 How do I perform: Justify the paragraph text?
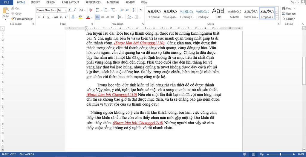pyautogui.click(x=112, y=17)
